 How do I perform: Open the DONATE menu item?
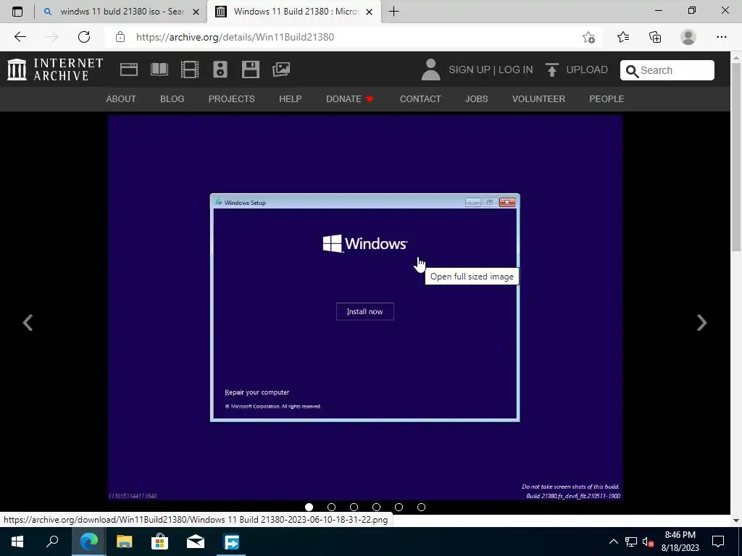click(x=349, y=98)
